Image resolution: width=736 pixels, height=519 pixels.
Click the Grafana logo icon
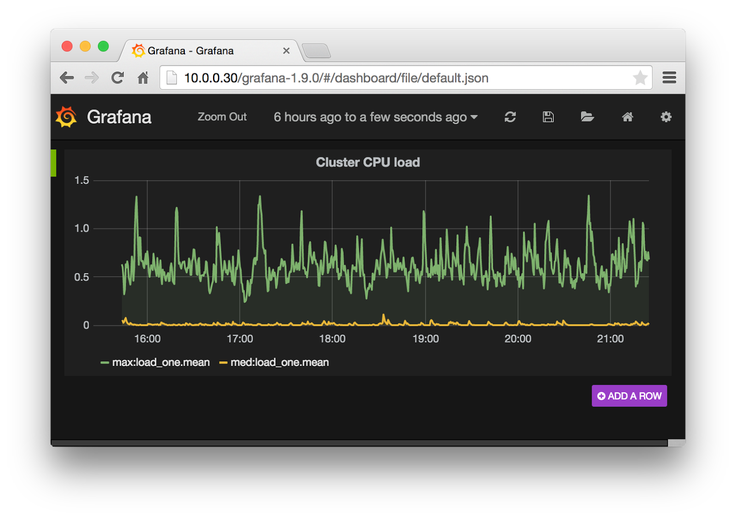[66, 117]
